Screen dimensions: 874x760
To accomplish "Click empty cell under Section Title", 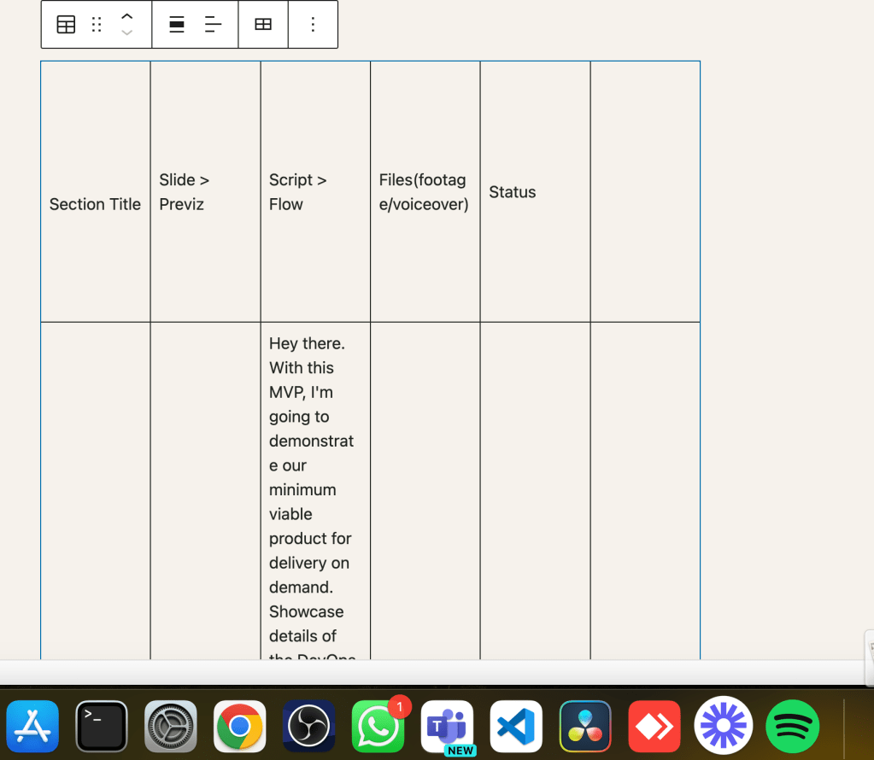I will pos(96,490).
